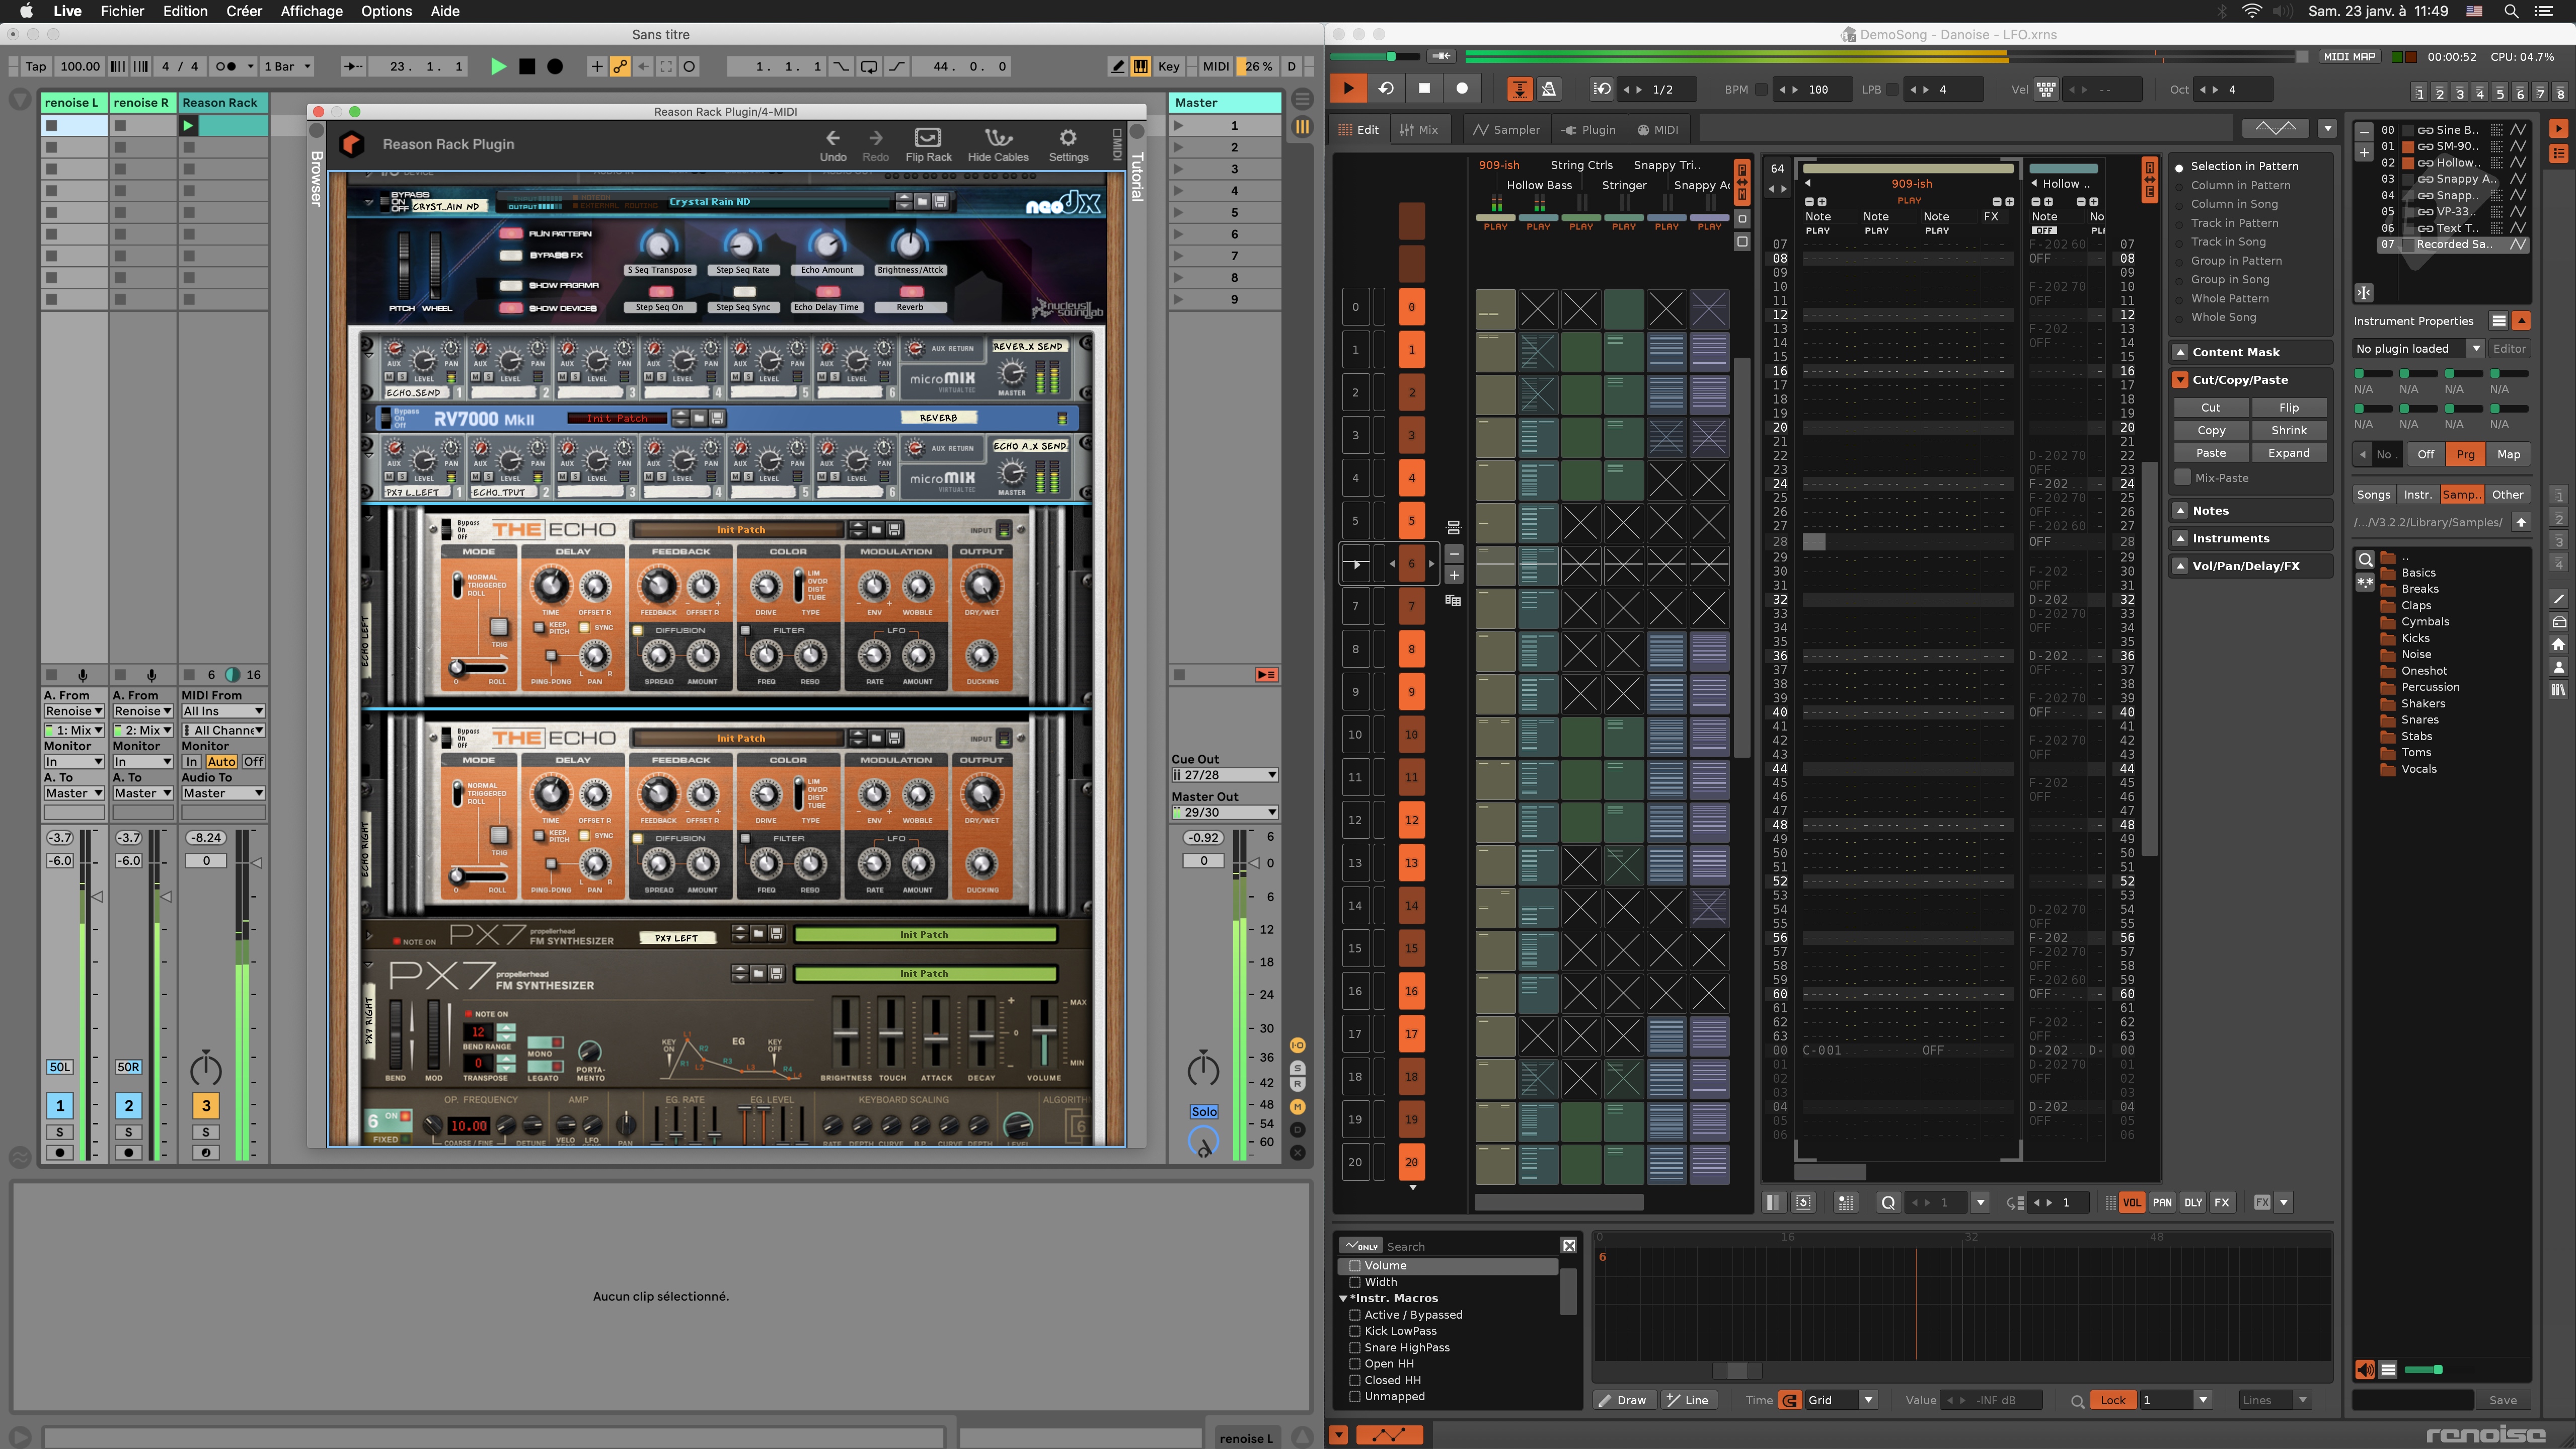Open Live quantization '1 Bar' dropdown
The height and width of the screenshot is (1449, 2576).
[x=287, y=67]
